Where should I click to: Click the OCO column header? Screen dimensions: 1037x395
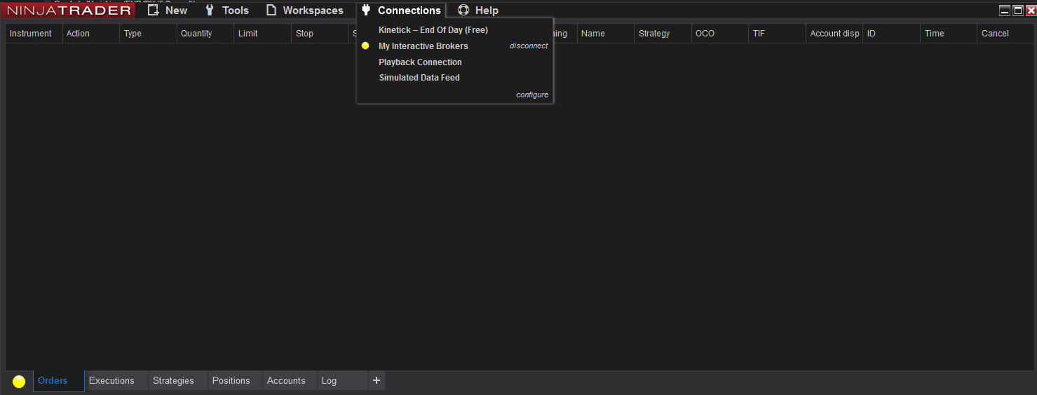(720, 33)
